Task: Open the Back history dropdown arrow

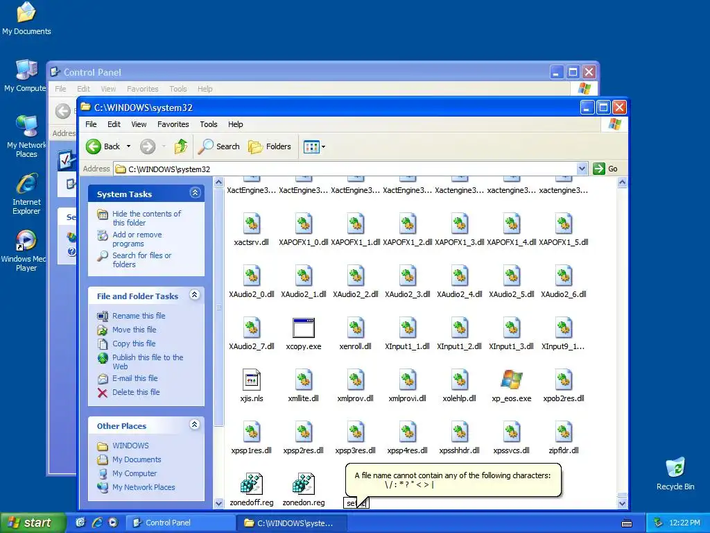Action: (x=128, y=146)
